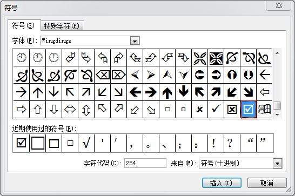Select the bold left arrow symbol

pyautogui.click(x=135, y=92)
